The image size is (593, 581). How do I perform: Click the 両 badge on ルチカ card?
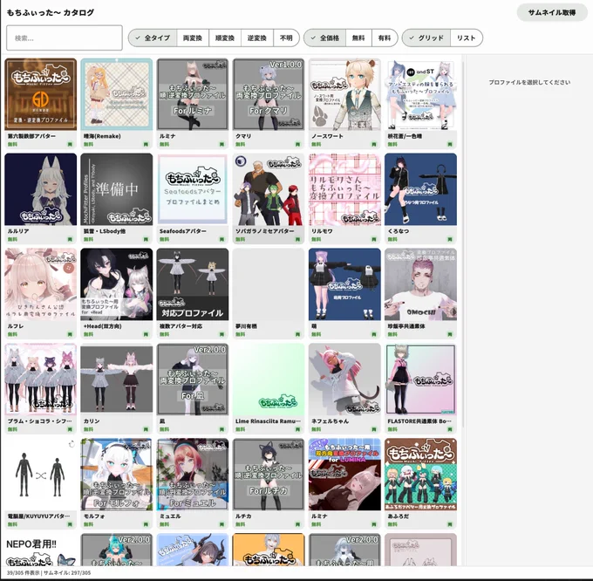pyautogui.click(x=298, y=524)
